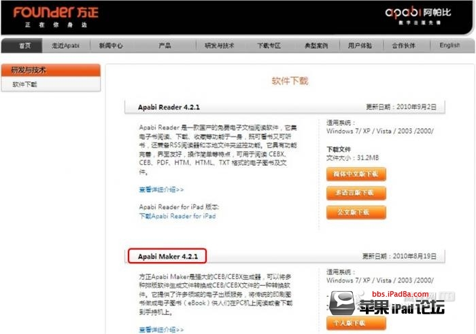The height and width of the screenshot is (334, 476).
Task: Click the Apabi Reader 4.2.1 title
Action: [169, 107]
